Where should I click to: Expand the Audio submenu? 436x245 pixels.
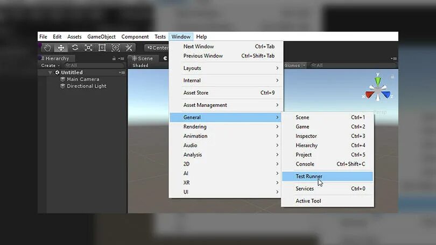226,146
